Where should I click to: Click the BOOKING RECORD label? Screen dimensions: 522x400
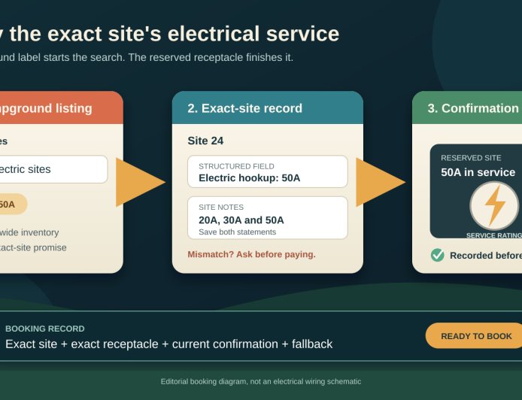click(x=45, y=329)
